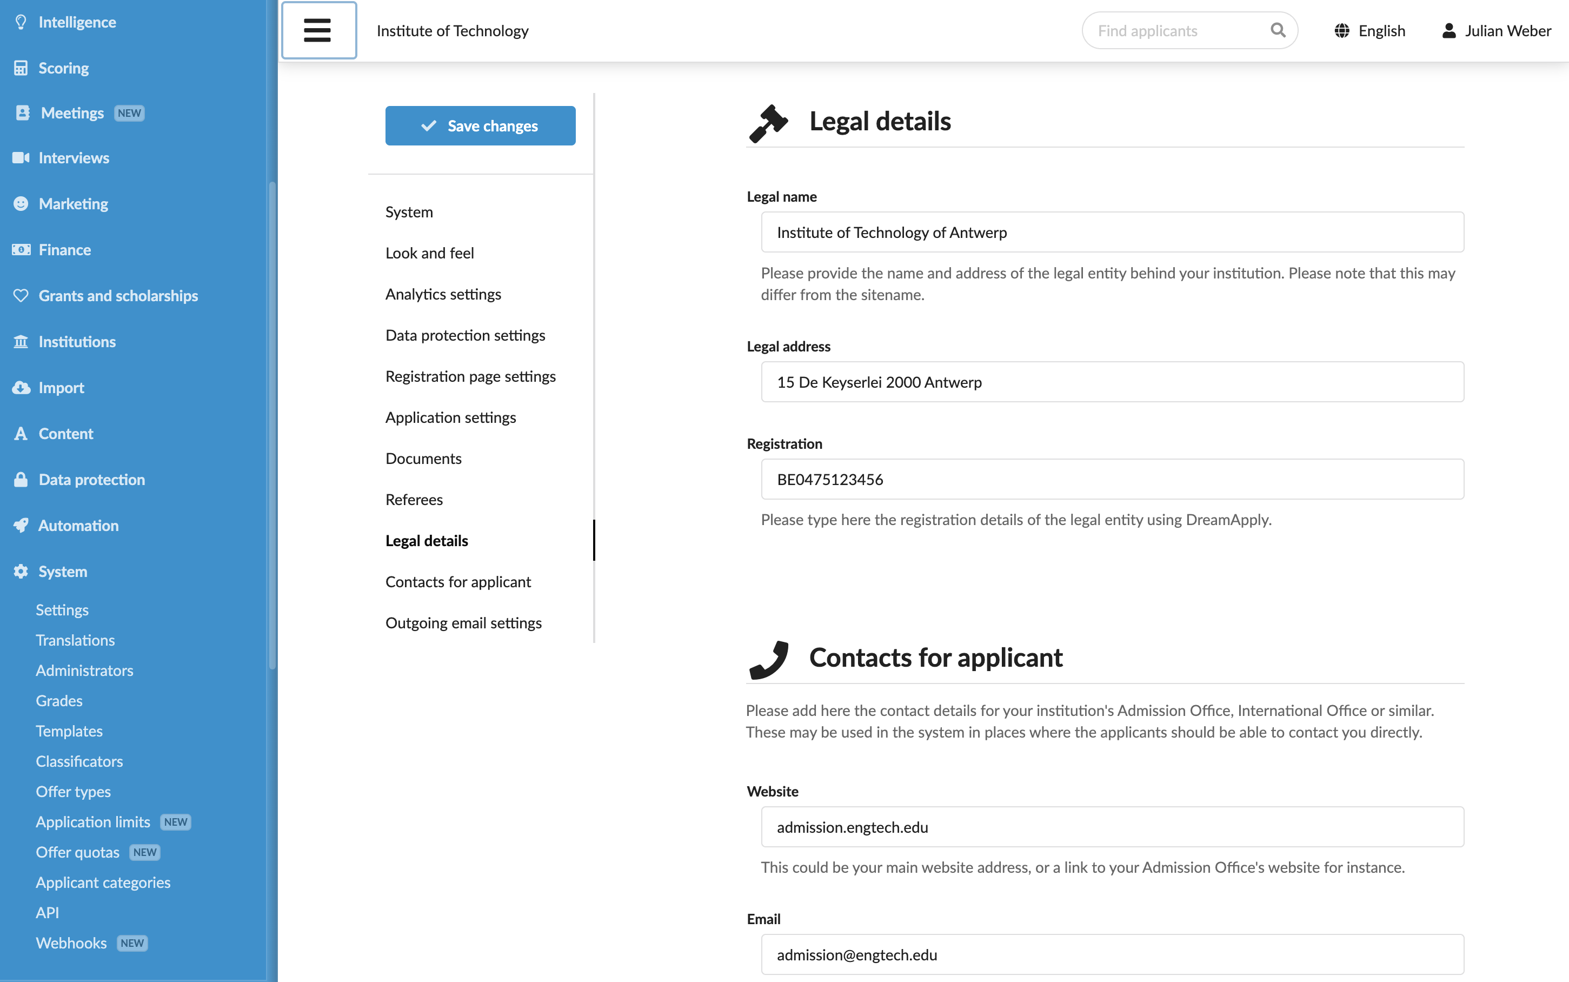Open the English language selector
The height and width of the screenshot is (982, 1569).
tap(1369, 30)
